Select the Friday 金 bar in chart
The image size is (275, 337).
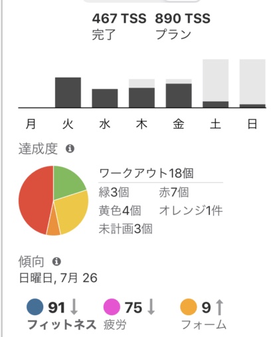[179, 94]
